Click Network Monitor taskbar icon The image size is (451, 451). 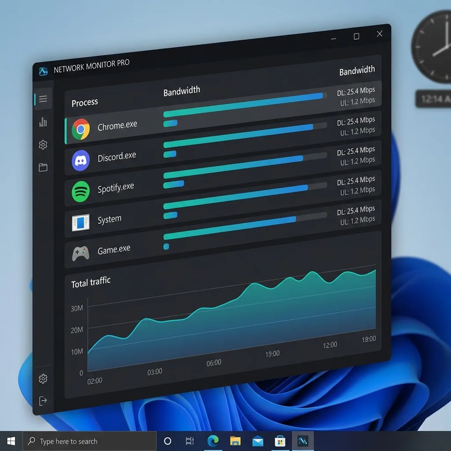303,441
